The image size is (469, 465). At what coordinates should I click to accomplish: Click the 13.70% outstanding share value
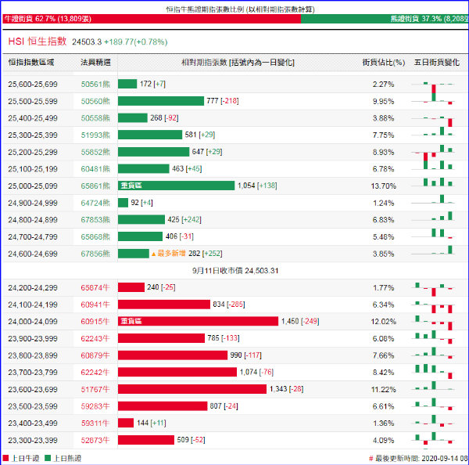coord(384,186)
